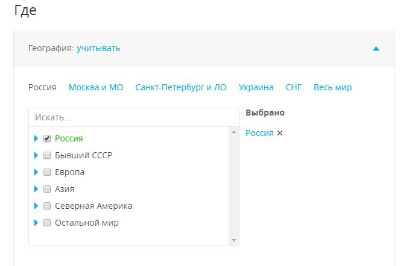
Task: Check the Бывший СССР checkbox
Action: 47,155
